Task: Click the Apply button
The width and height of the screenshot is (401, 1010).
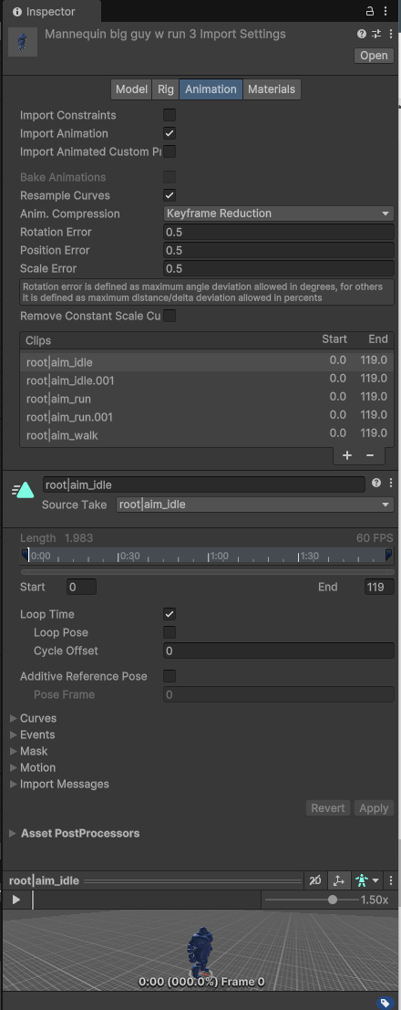Action: [374, 808]
